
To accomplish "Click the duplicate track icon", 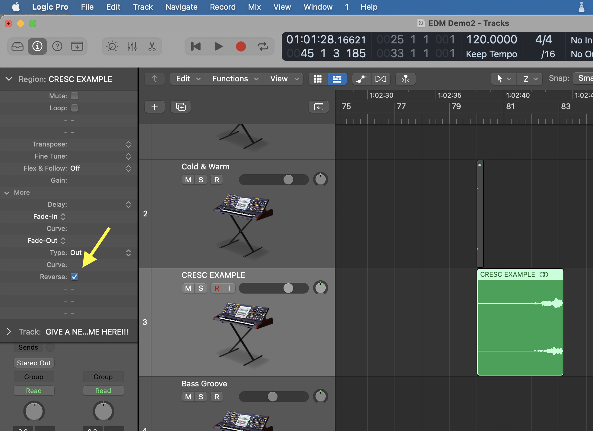I will pos(181,107).
